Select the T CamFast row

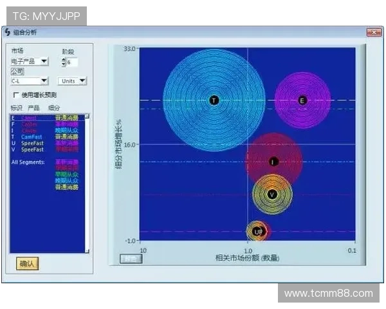(x=32, y=136)
